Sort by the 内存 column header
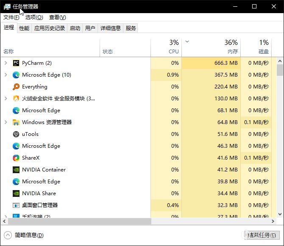This screenshot has height=246, width=284. [x=211, y=48]
